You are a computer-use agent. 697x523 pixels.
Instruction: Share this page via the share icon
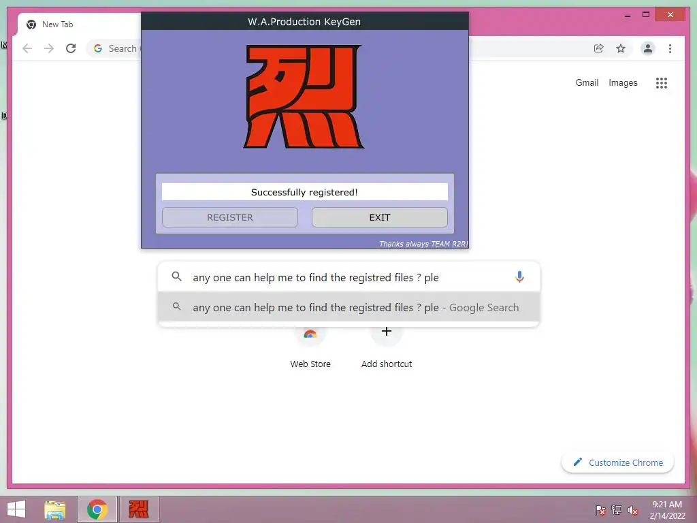point(599,48)
